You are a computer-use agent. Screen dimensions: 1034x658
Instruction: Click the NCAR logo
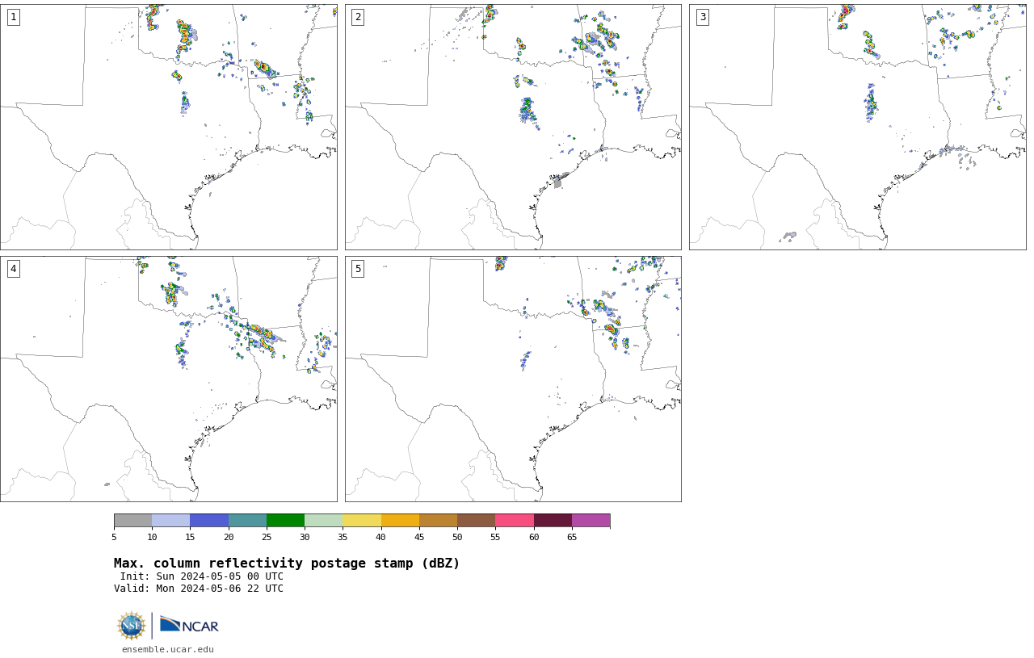(189, 625)
